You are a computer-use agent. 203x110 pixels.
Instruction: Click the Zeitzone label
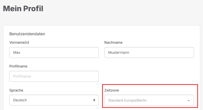[x=111, y=90]
